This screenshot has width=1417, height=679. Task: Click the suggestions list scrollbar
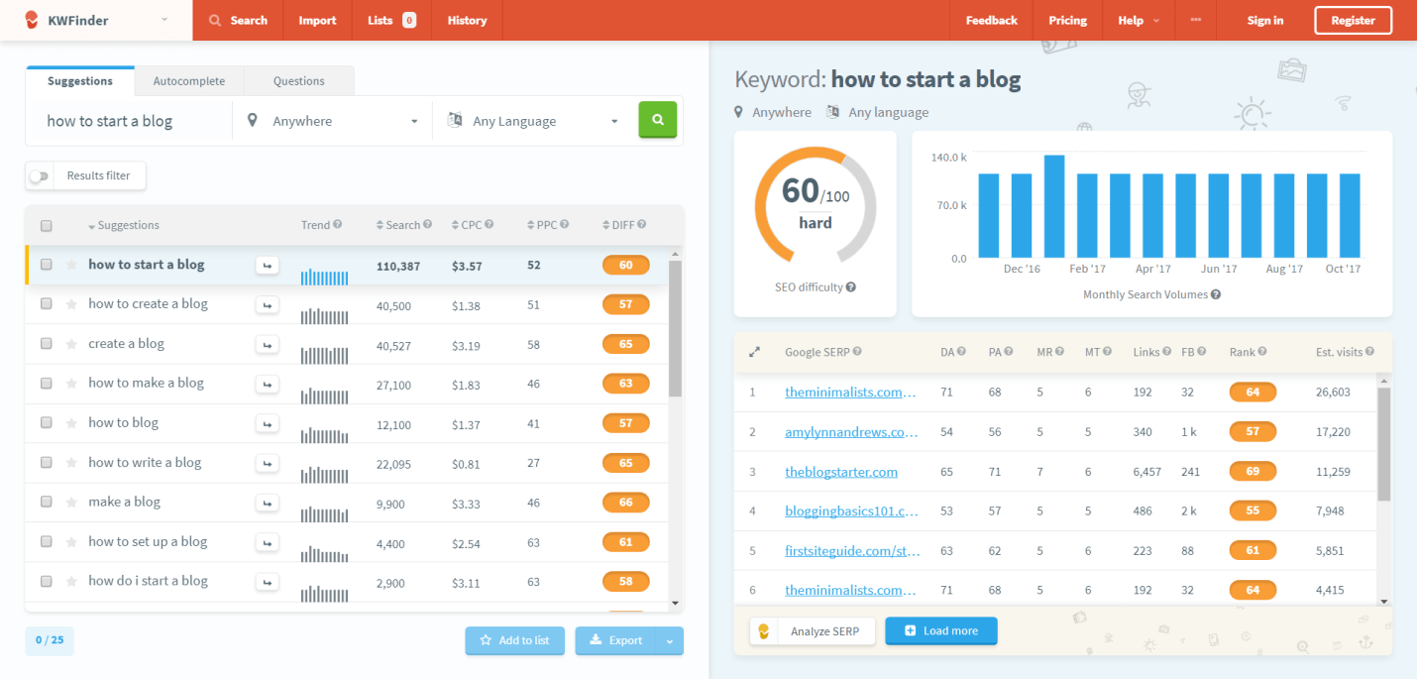[675, 329]
